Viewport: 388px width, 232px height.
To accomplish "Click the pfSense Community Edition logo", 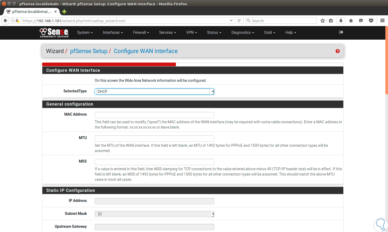I will (54, 33).
